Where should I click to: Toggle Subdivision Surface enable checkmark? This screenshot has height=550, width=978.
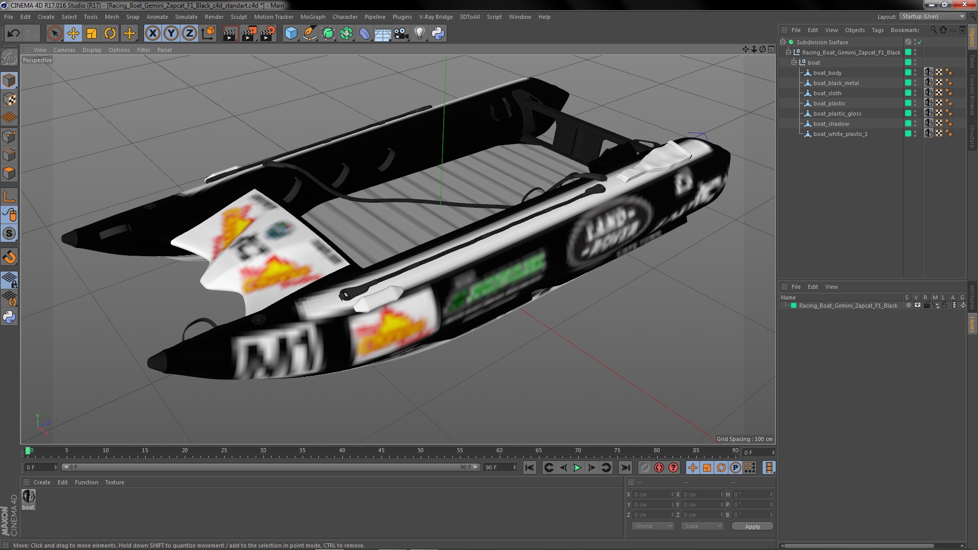(919, 42)
